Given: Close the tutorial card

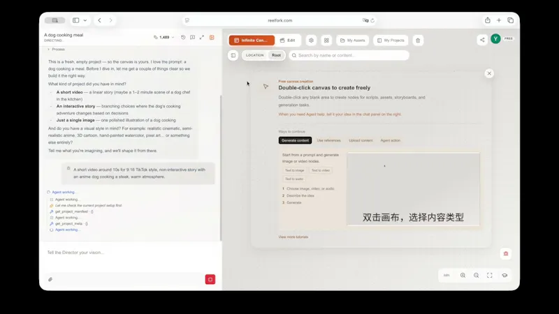Looking at the screenshot, I should (x=489, y=73).
